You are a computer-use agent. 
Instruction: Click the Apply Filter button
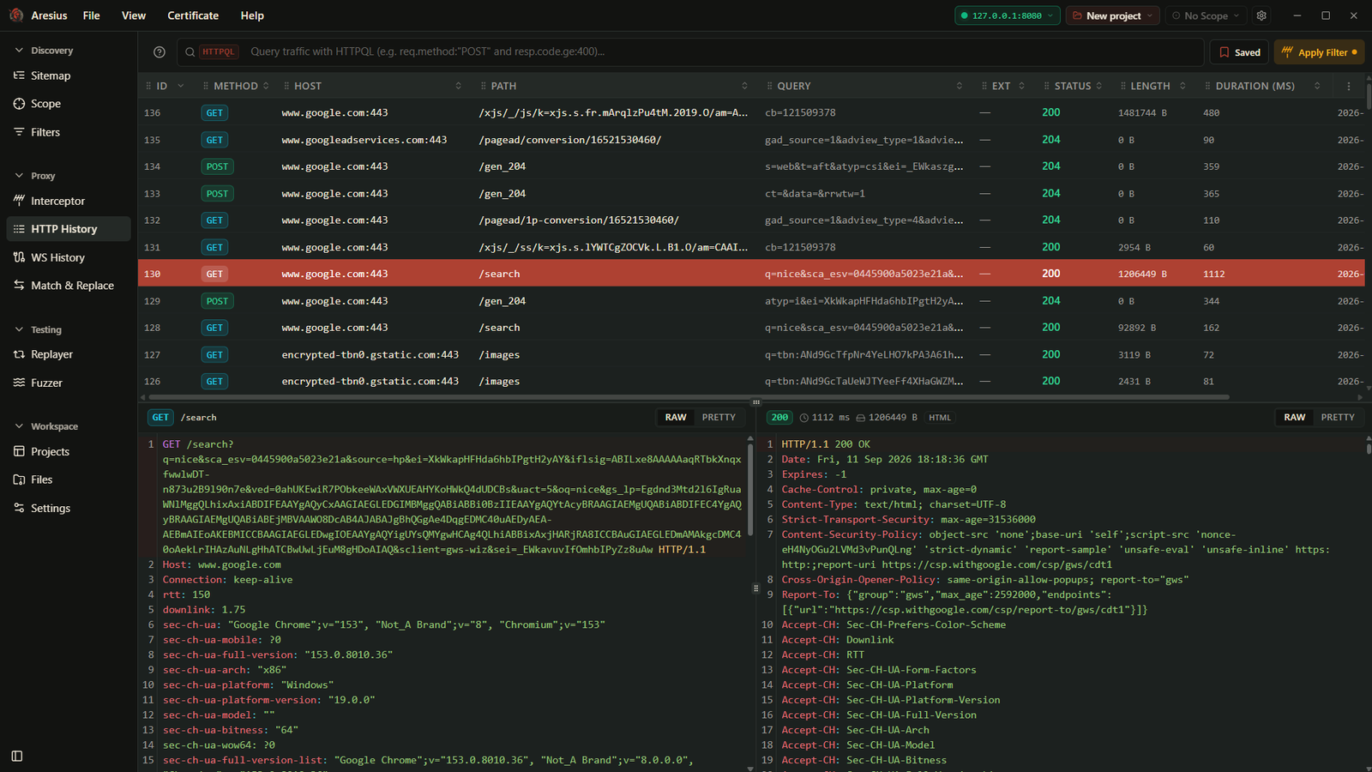click(x=1319, y=52)
